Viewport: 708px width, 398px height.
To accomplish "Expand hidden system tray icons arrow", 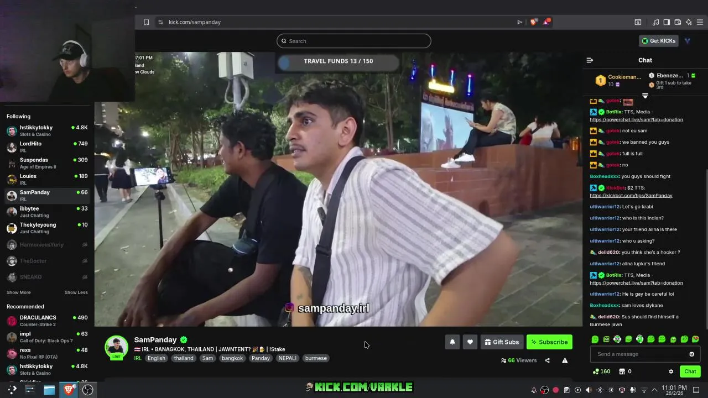I will [655, 390].
